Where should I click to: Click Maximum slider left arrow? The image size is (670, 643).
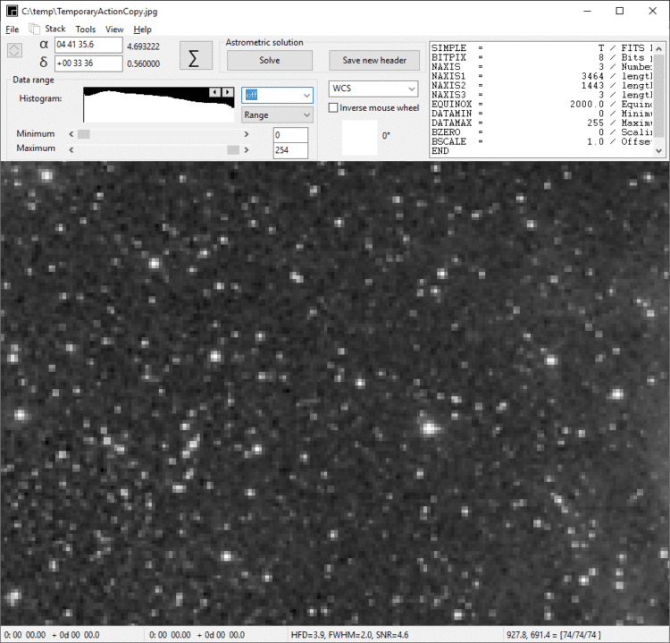[x=71, y=149]
